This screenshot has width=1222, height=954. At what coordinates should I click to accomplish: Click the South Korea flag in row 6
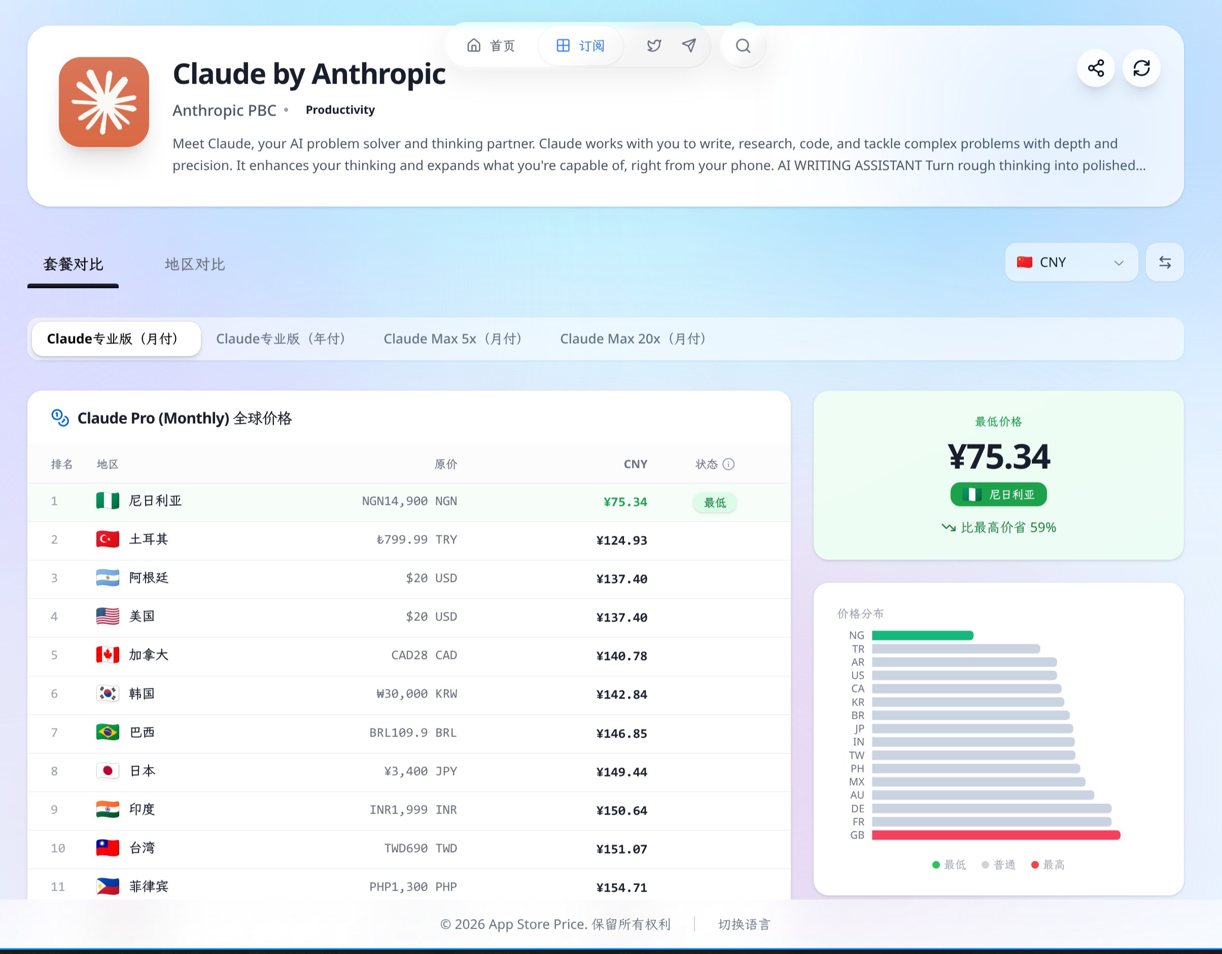108,693
